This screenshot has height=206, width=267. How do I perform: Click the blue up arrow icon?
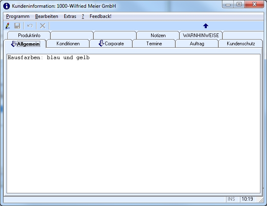point(206,26)
